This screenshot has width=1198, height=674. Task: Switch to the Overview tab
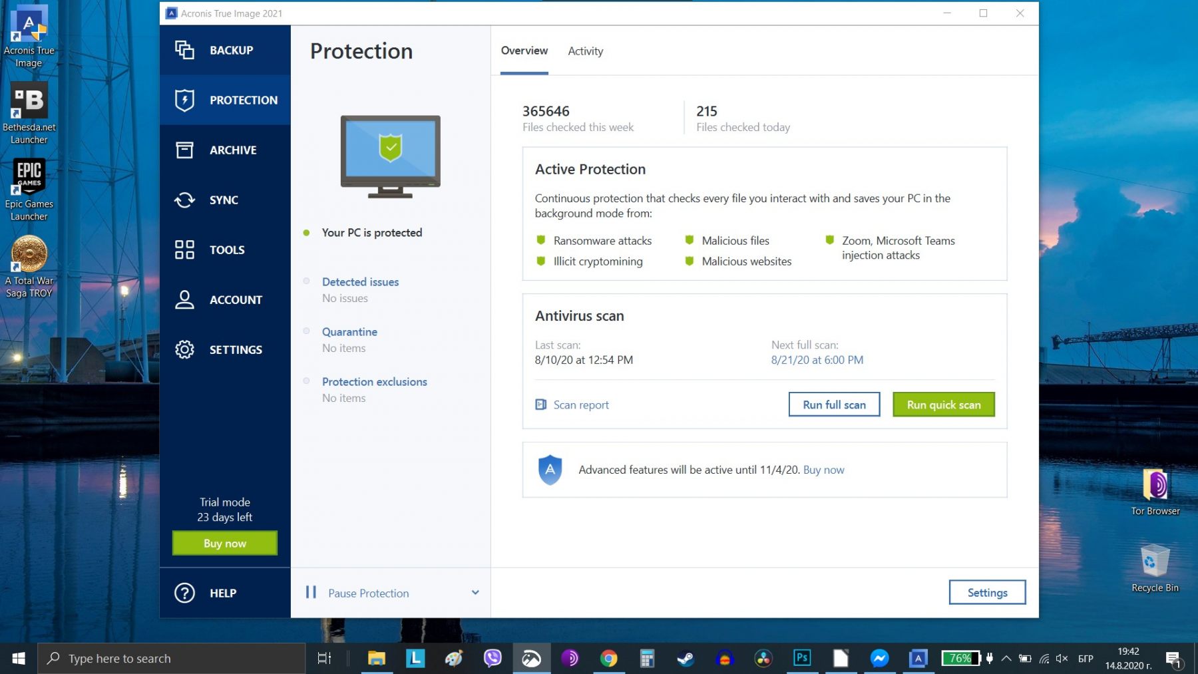(524, 51)
